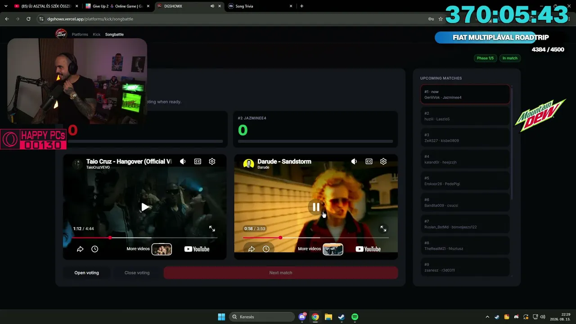576x324 pixels.
Task: Click the In match status badge
Action: (510, 58)
